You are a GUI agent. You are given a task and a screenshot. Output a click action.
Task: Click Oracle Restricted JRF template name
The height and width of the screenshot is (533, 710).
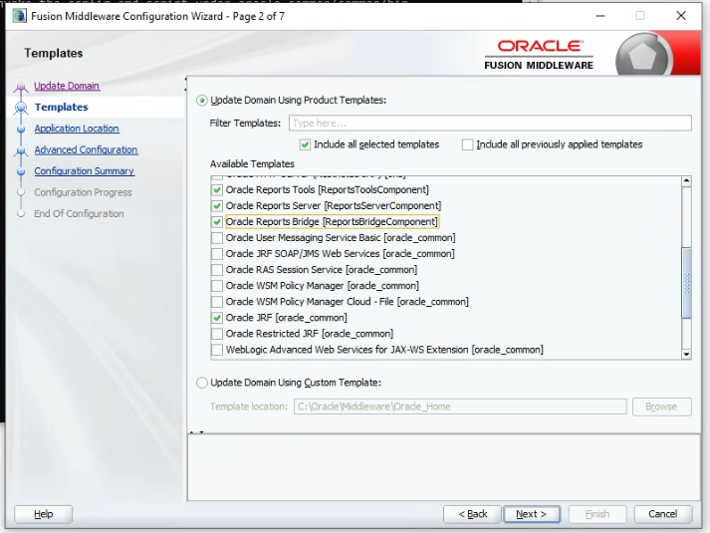[310, 334]
